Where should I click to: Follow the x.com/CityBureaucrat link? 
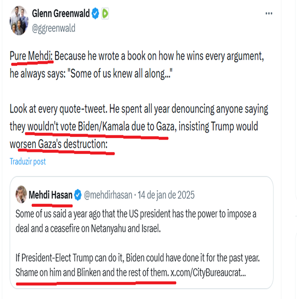point(208,273)
